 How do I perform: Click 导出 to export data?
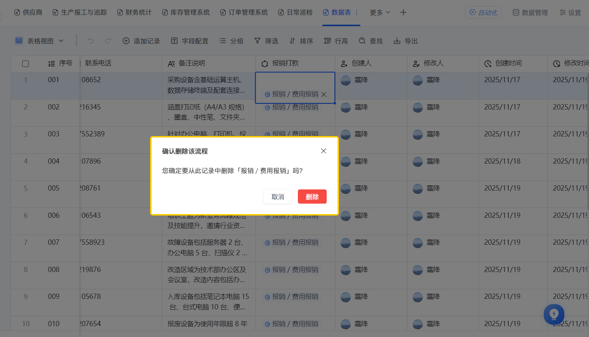tap(406, 41)
